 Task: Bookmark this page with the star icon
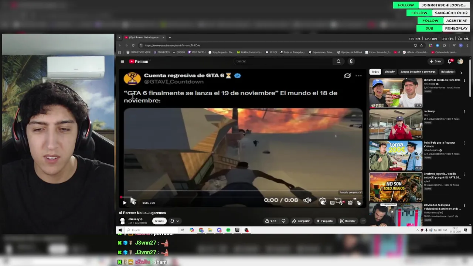[x=421, y=45]
